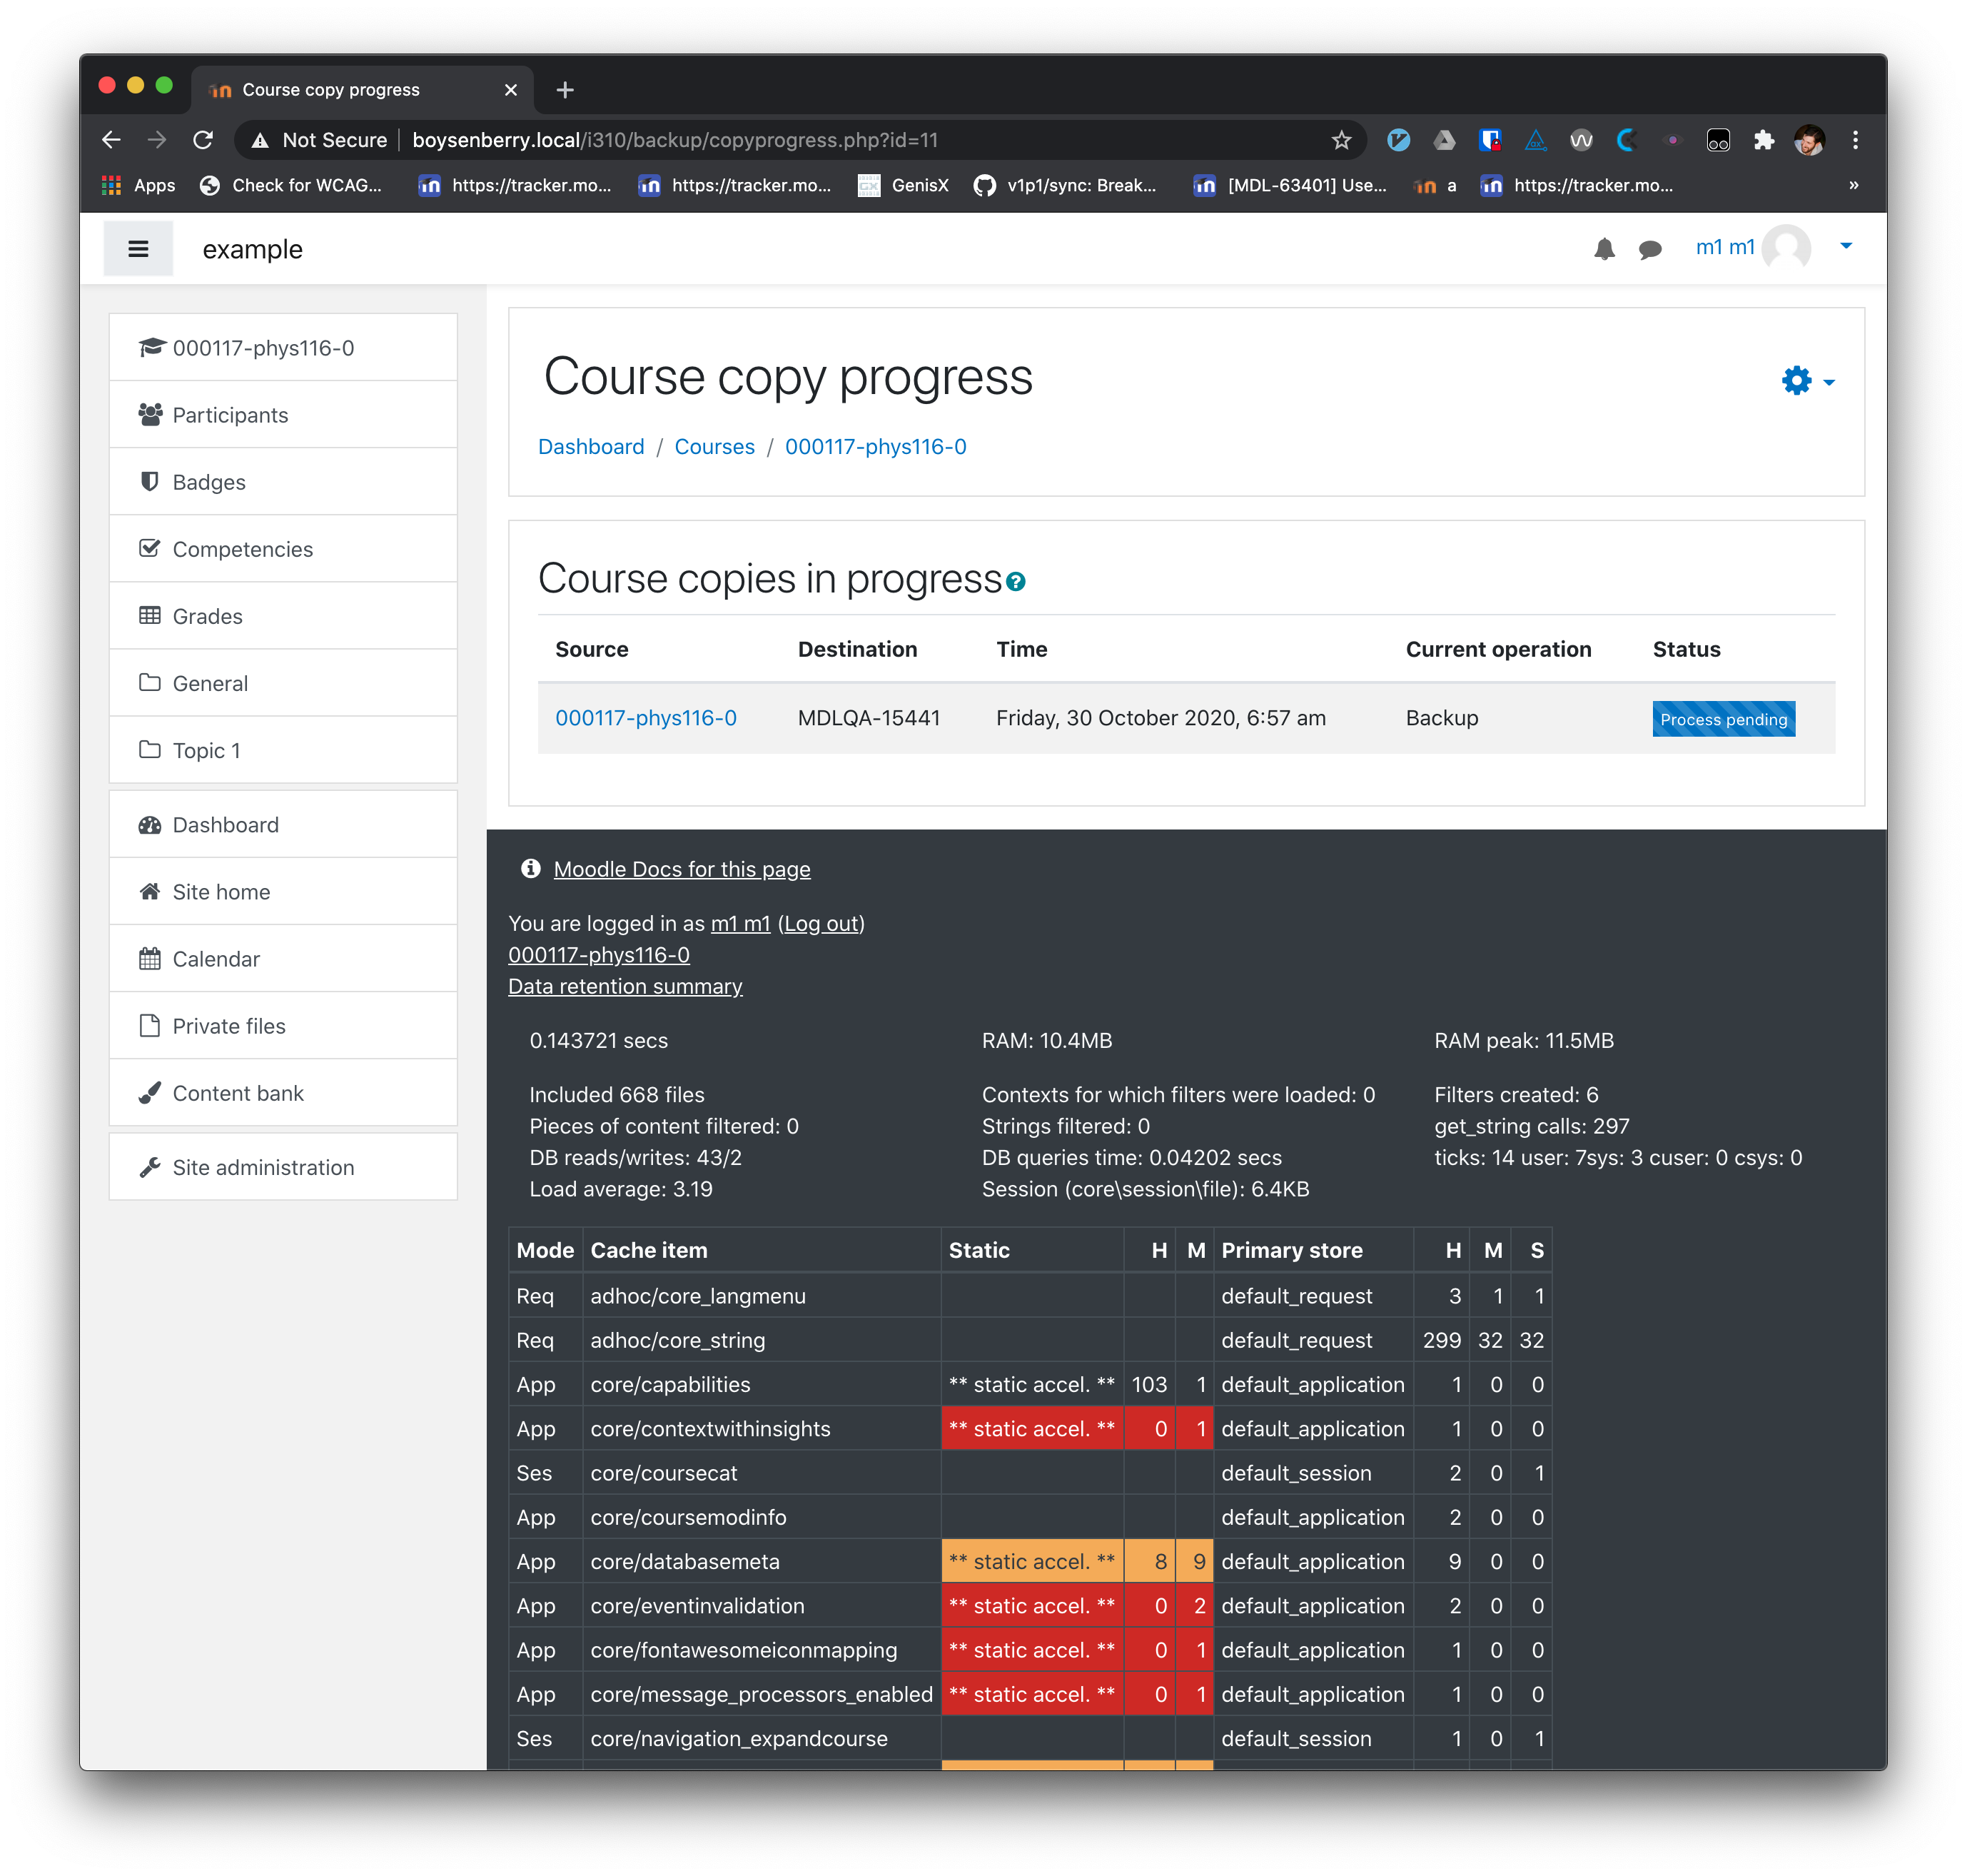Viewport: 1967px width, 1876px height.
Task: Click the MDLQA-15441 destination cell
Action: (x=869, y=718)
